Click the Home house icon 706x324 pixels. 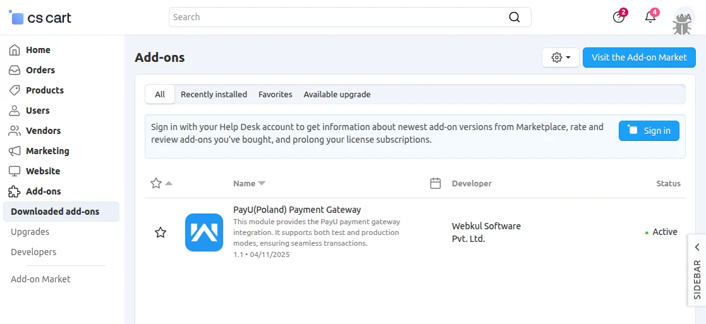[x=15, y=50]
